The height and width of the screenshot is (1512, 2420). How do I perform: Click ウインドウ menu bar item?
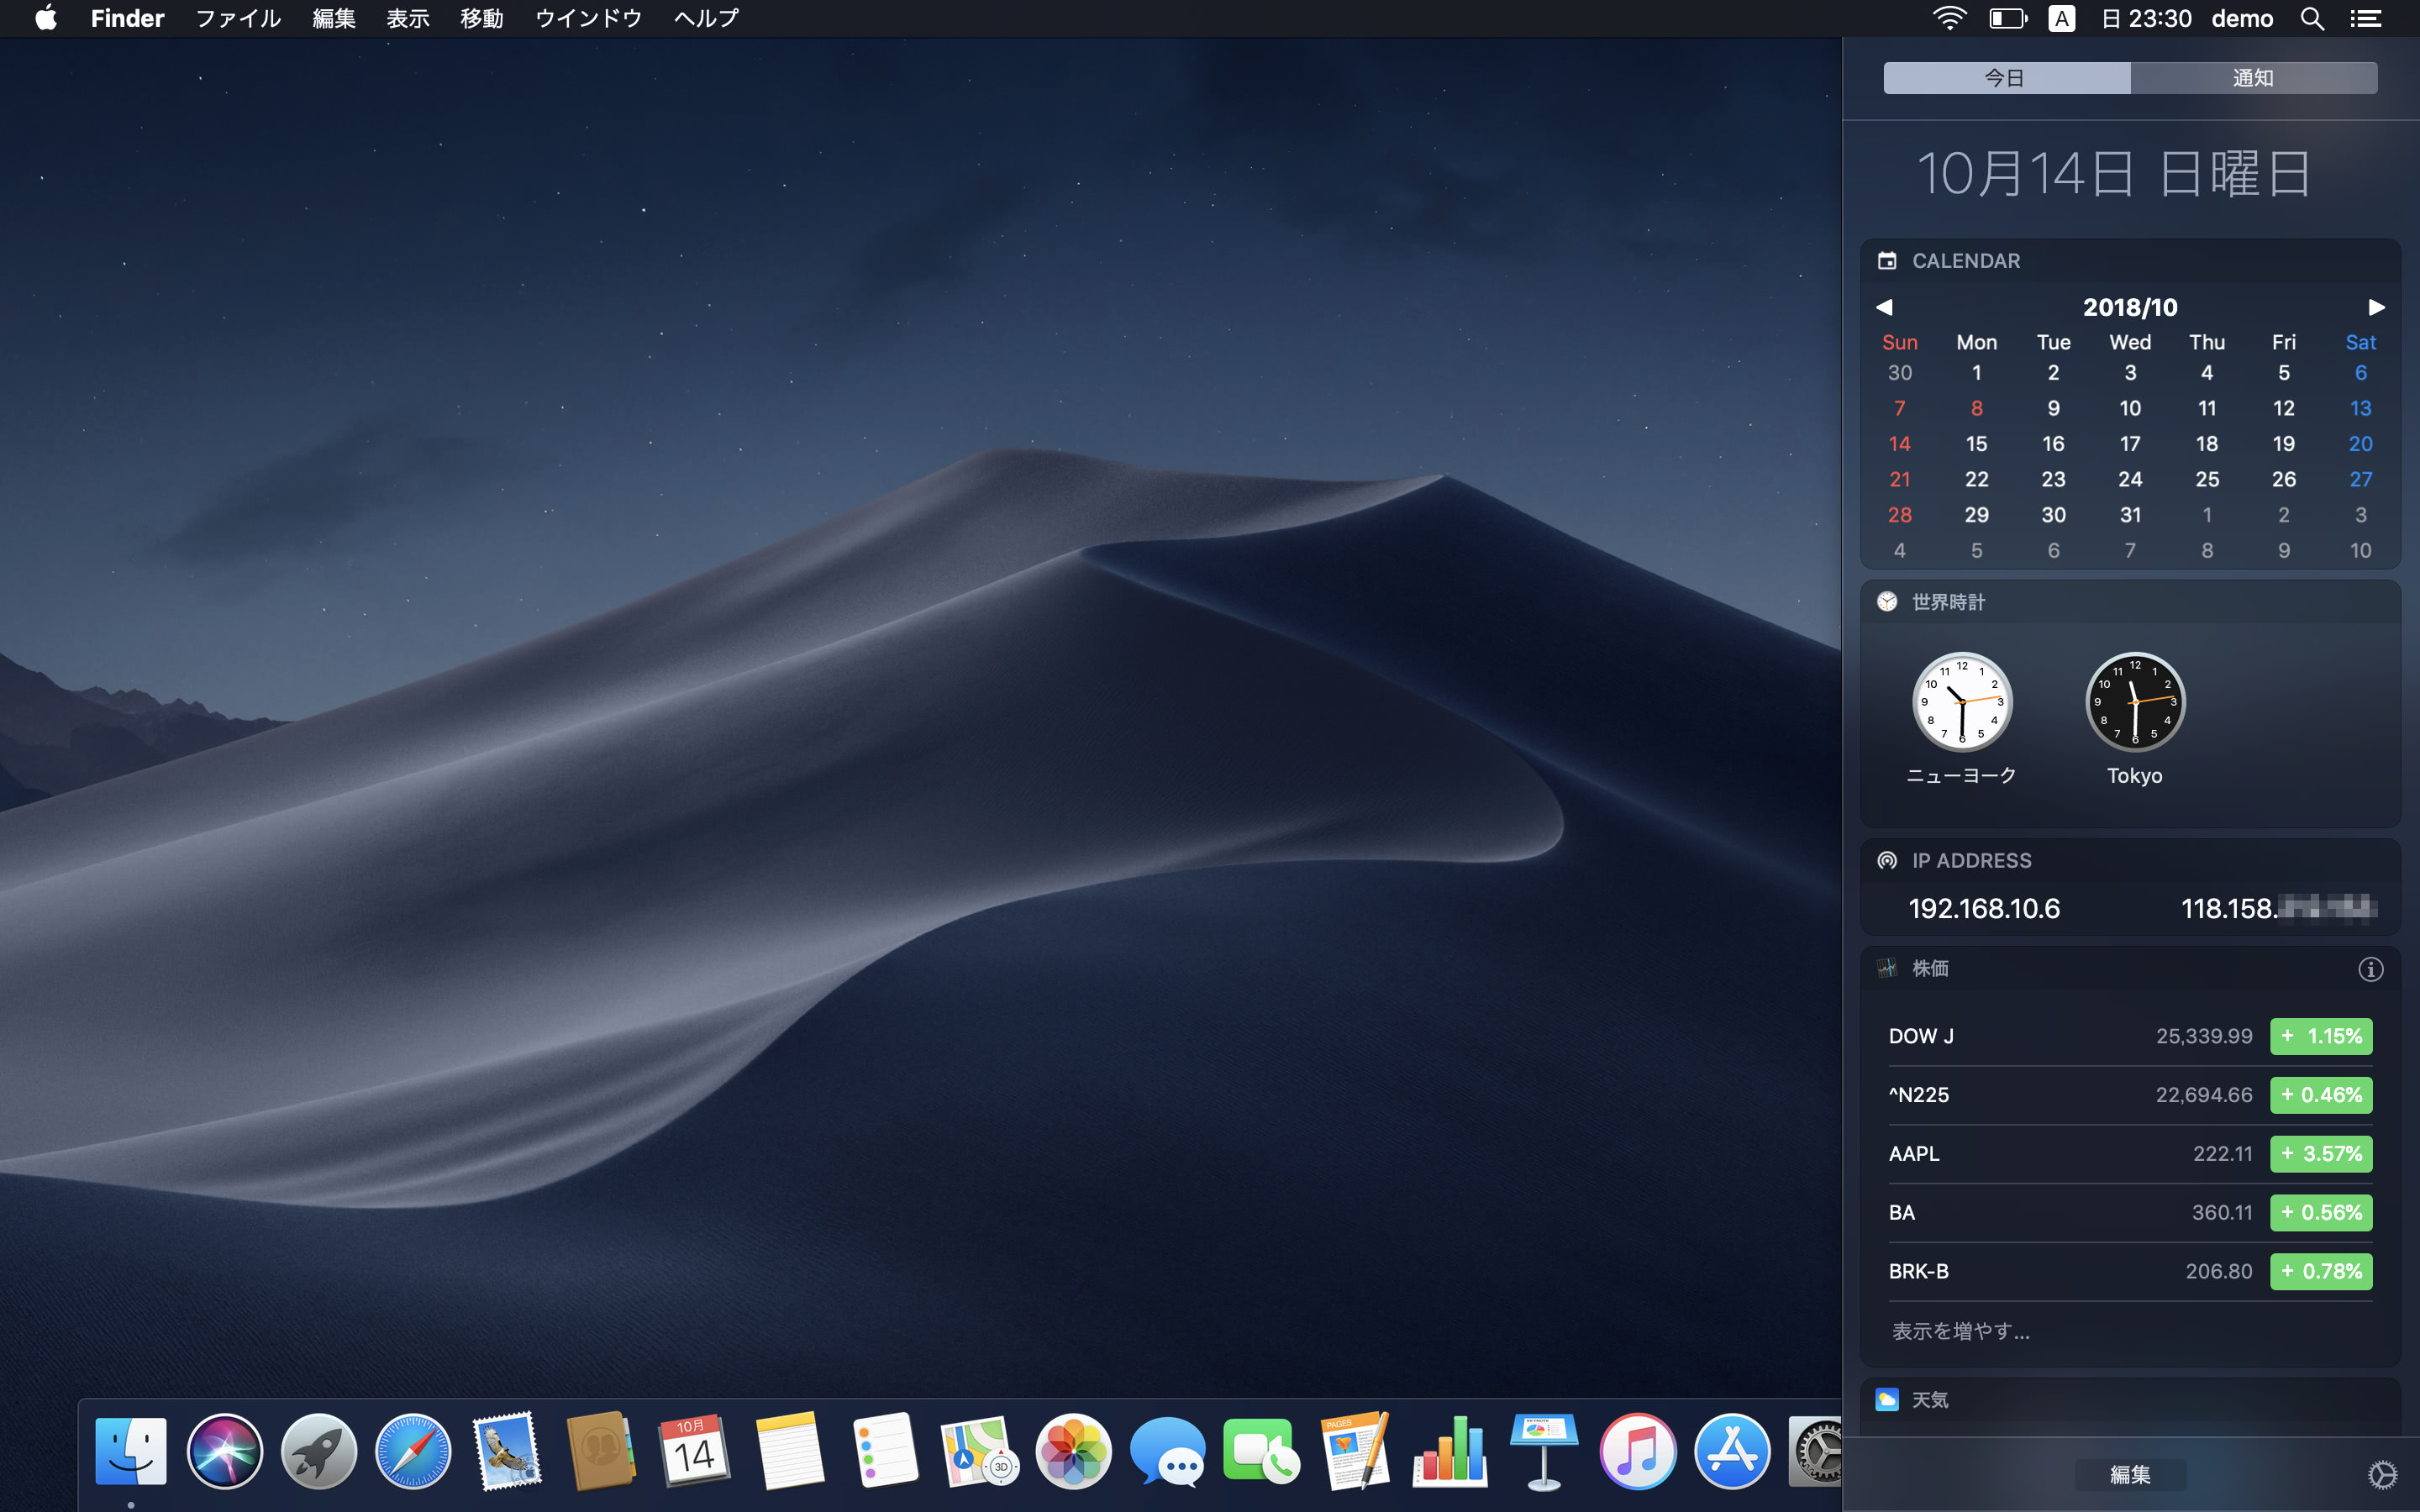[x=587, y=18]
